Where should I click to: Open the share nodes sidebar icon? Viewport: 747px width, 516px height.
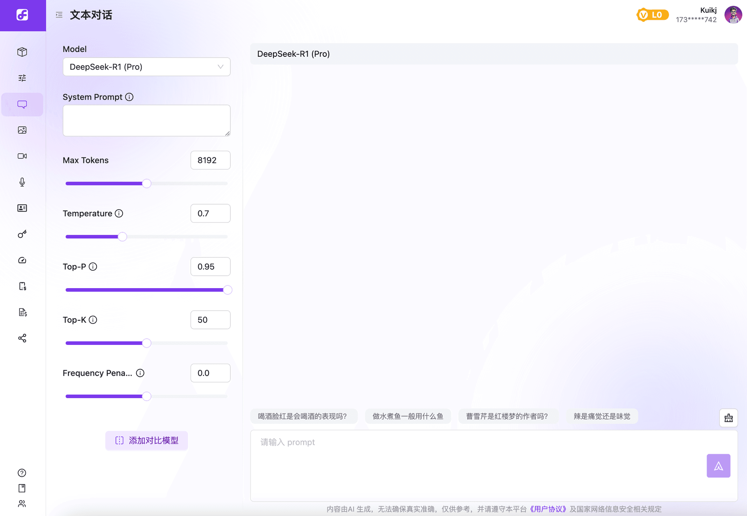click(x=22, y=338)
